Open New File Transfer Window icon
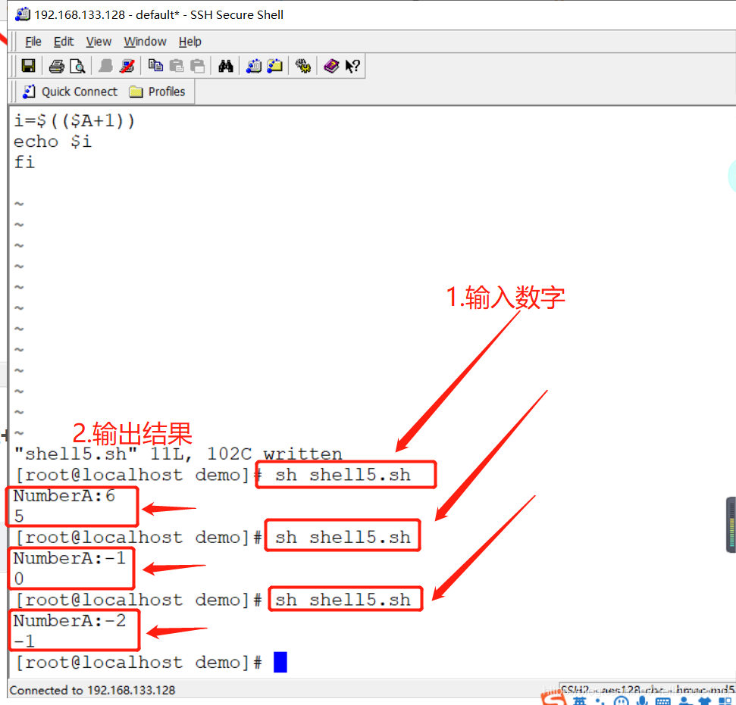Screen dimensions: 736x705 (275, 66)
